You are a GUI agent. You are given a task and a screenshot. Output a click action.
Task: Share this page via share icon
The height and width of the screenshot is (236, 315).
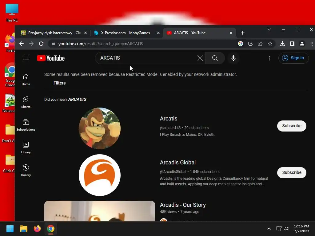point(260,44)
